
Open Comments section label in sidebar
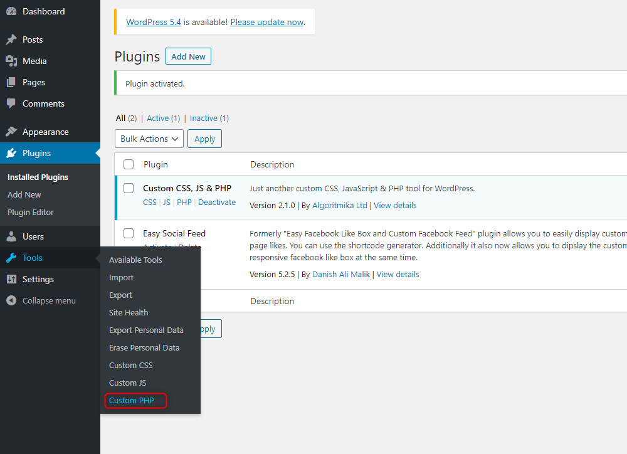44,103
